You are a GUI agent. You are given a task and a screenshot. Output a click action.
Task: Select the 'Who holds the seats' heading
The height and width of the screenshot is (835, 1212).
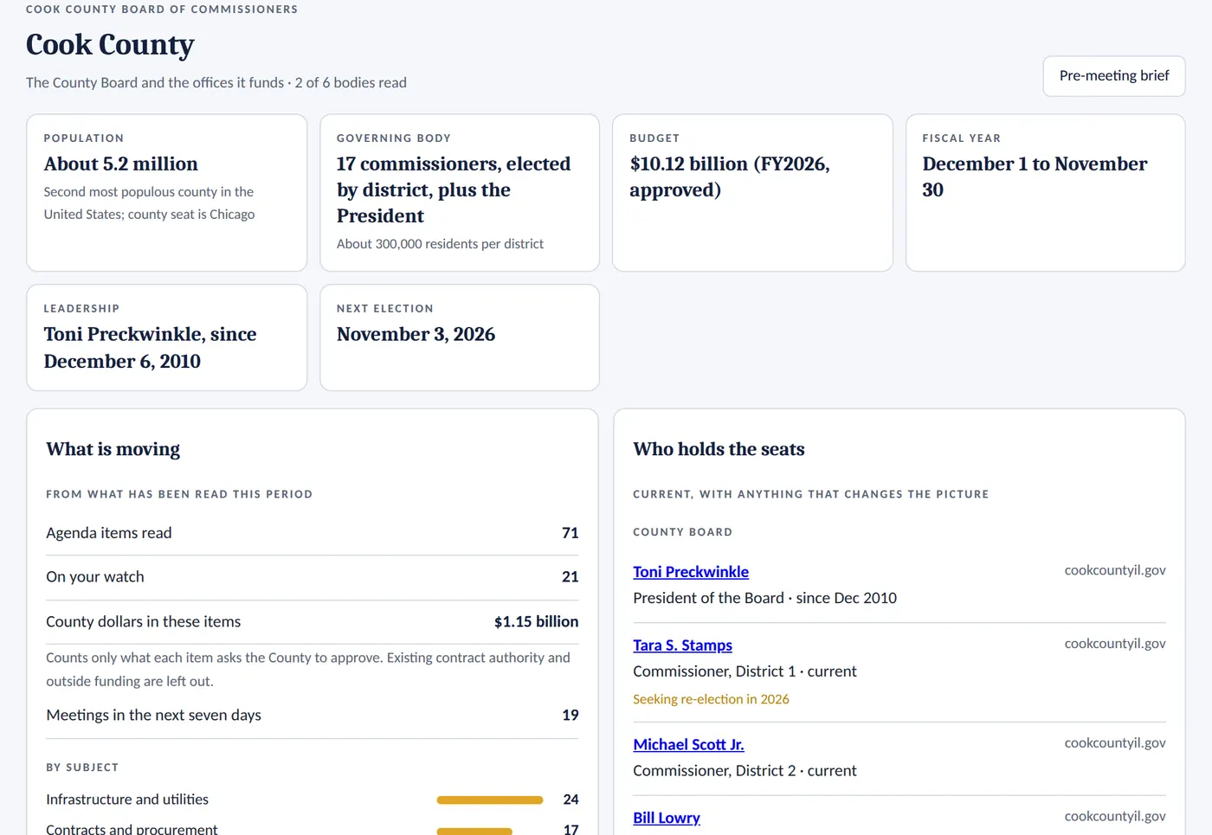pyautogui.click(x=719, y=449)
